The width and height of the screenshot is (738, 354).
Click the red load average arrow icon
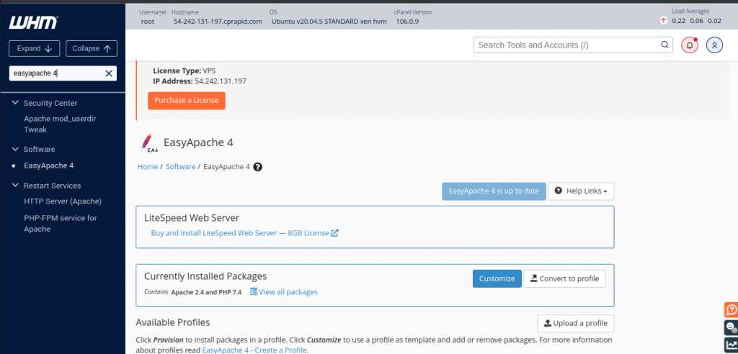tap(664, 21)
